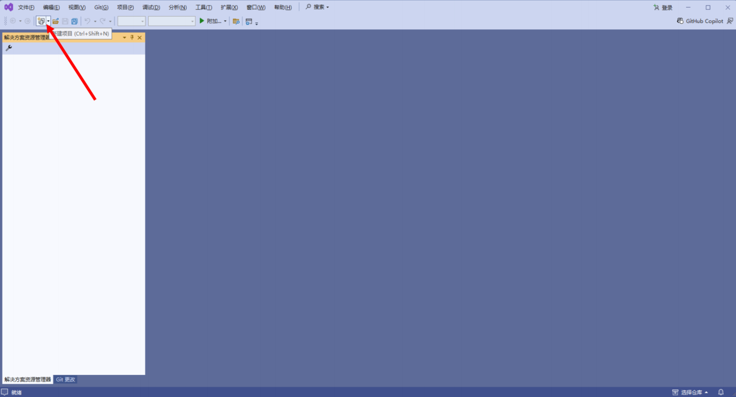Open the 文件(F) menu
The width and height of the screenshot is (736, 397).
(x=26, y=7)
